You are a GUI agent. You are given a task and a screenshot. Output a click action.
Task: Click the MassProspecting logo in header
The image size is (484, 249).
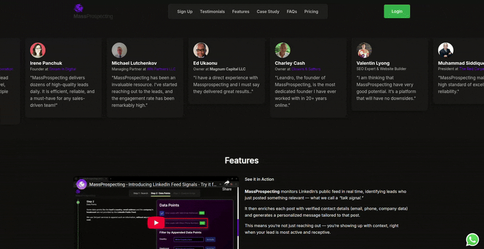click(93, 11)
